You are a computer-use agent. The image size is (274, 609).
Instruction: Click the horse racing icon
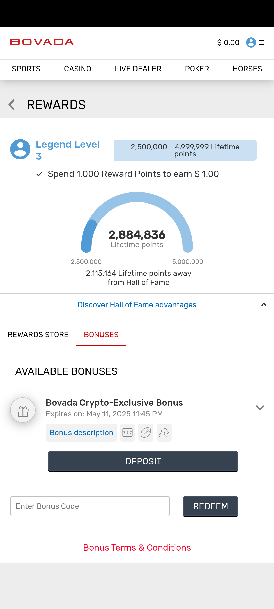click(x=164, y=433)
